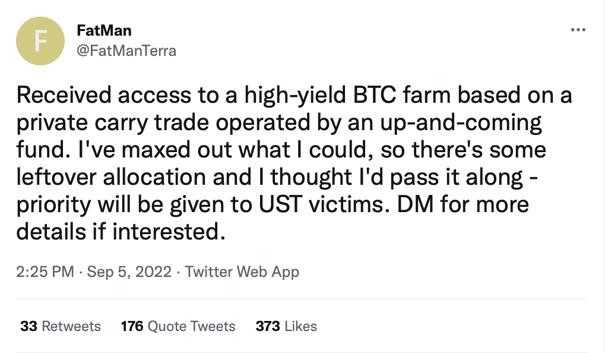Open the FatMan display name link
Screen dimensions: 608x353
click(104, 30)
